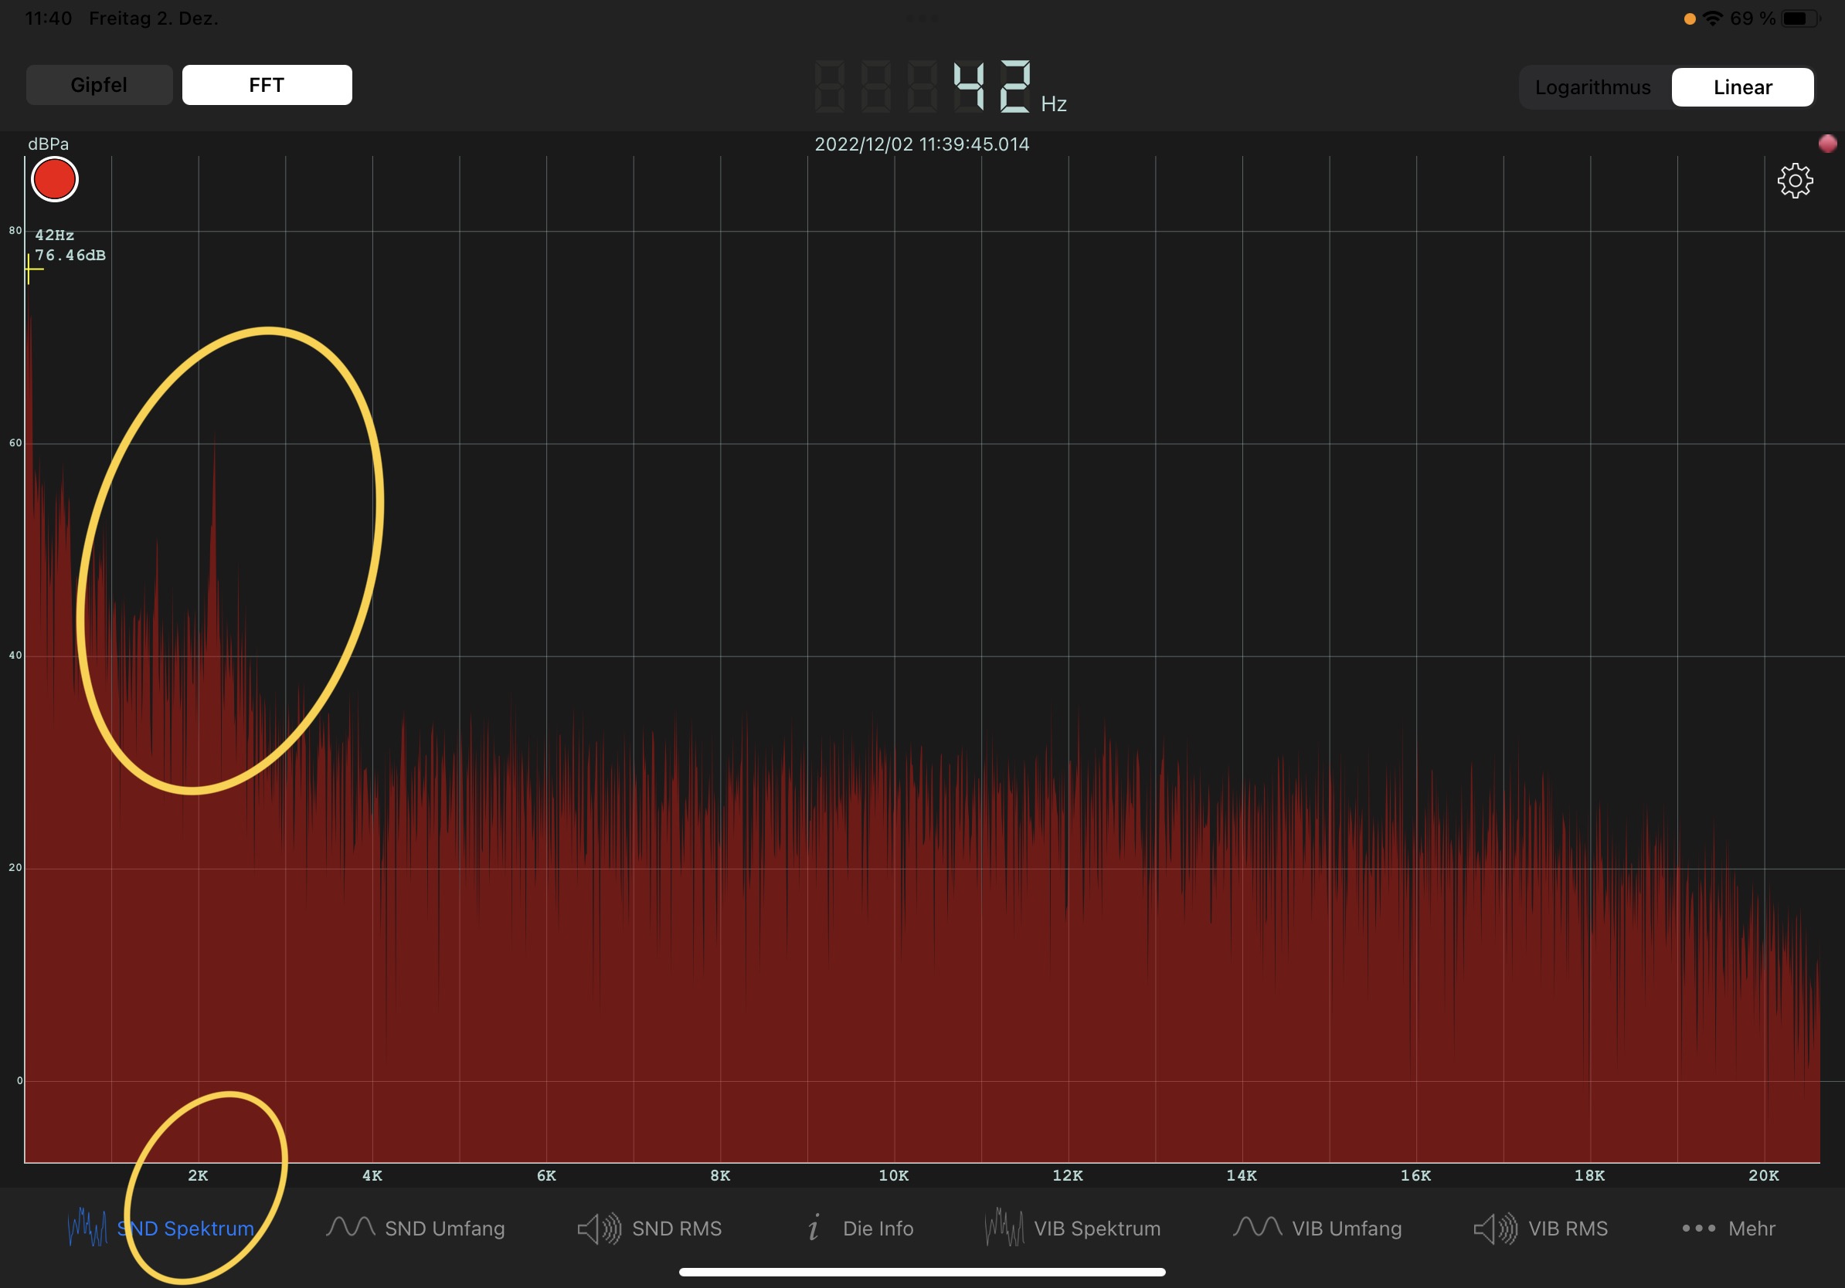
Task: Click the SND Umfang wave icon
Action: [350, 1228]
